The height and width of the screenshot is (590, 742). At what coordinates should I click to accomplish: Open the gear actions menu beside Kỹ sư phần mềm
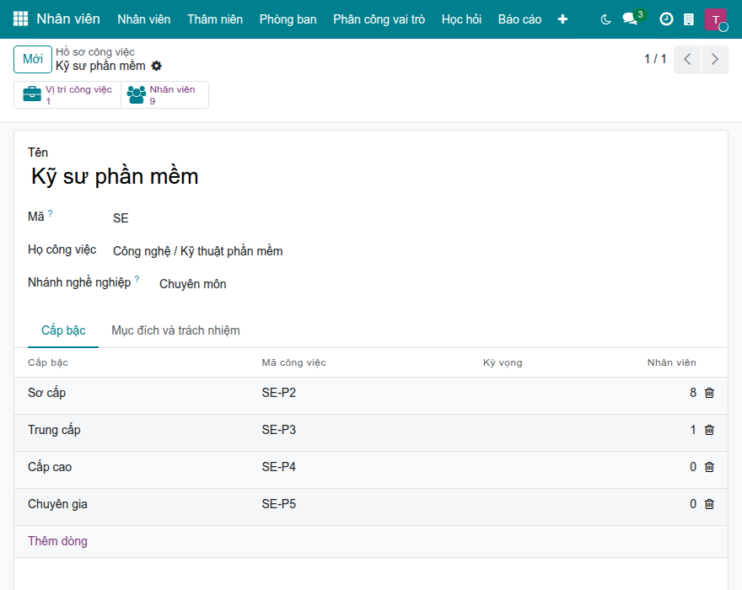[156, 66]
